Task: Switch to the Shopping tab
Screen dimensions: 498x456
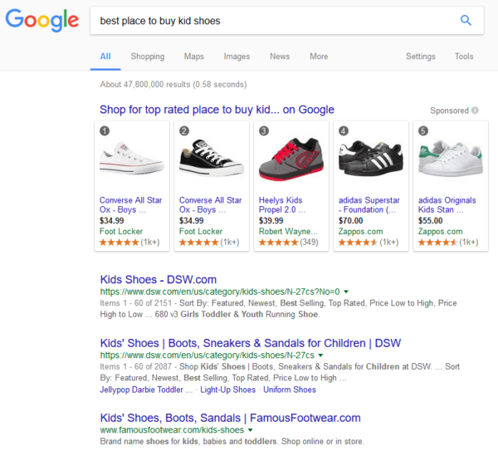Action: (148, 56)
